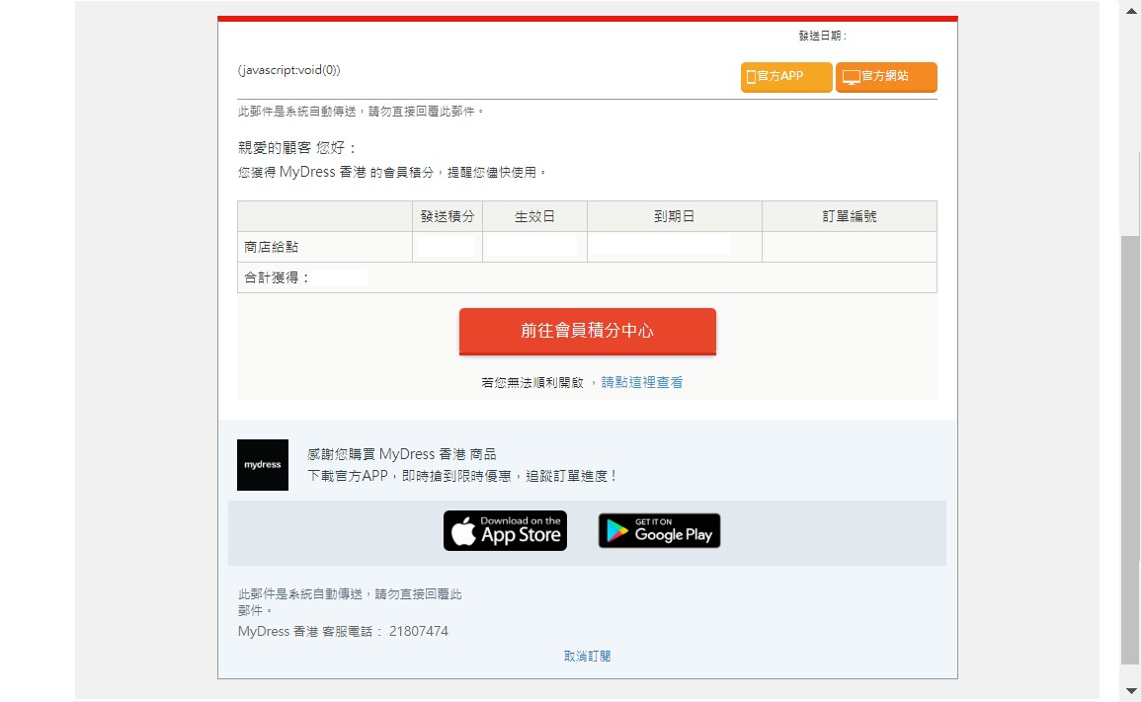The height and width of the screenshot is (702, 1142).
Task: Click the 取消訂閱 unsubscribe link
Action: 587,657
